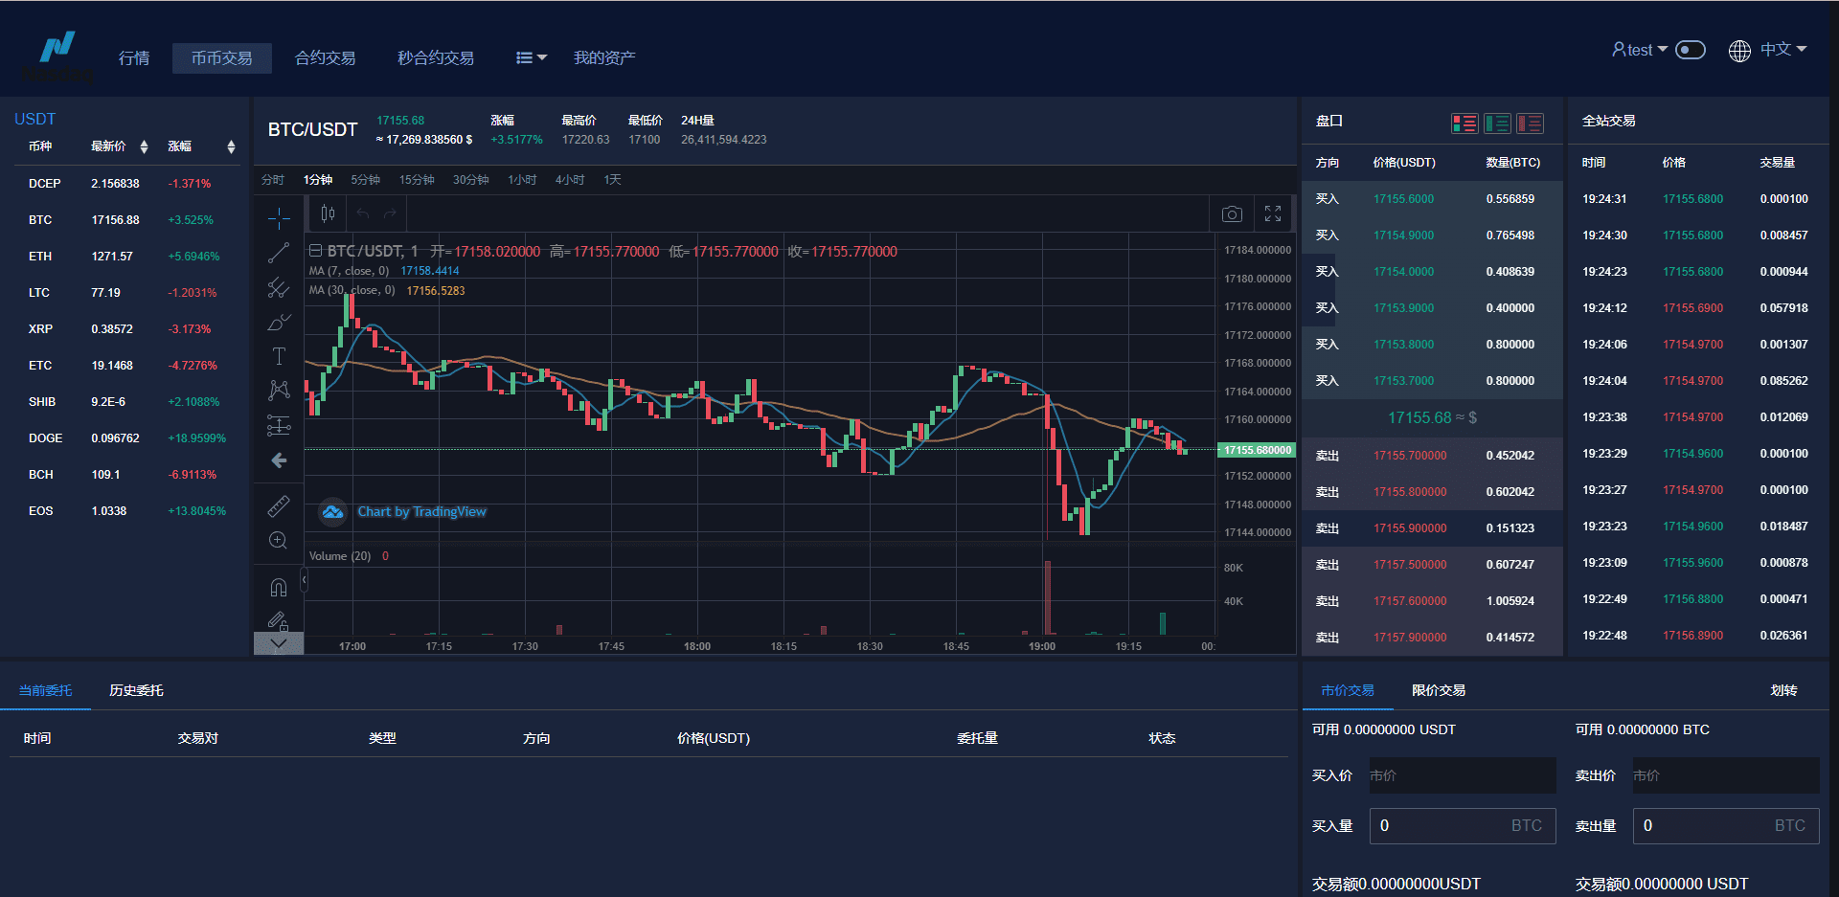The width and height of the screenshot is (1839, 897).
Task: Expand the list menu dropdown in navbar
Action: [x=531, y=58]
